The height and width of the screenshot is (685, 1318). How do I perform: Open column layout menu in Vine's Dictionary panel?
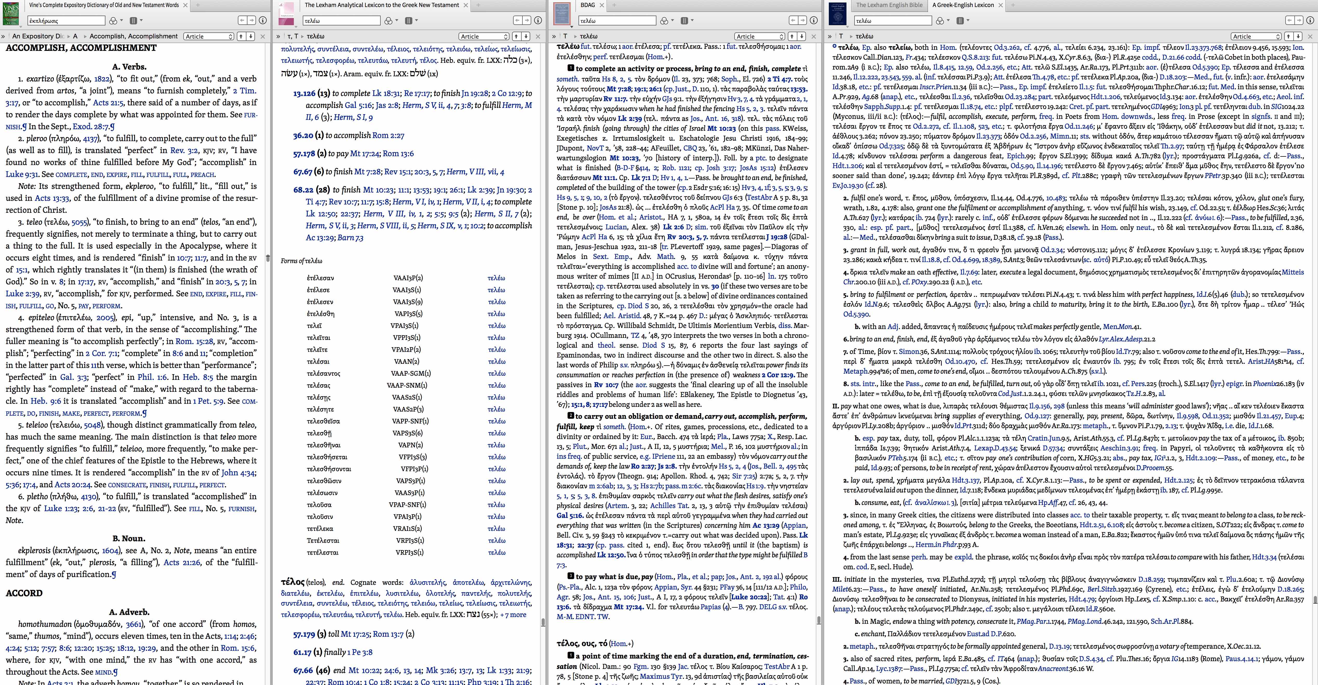[136, 20]
